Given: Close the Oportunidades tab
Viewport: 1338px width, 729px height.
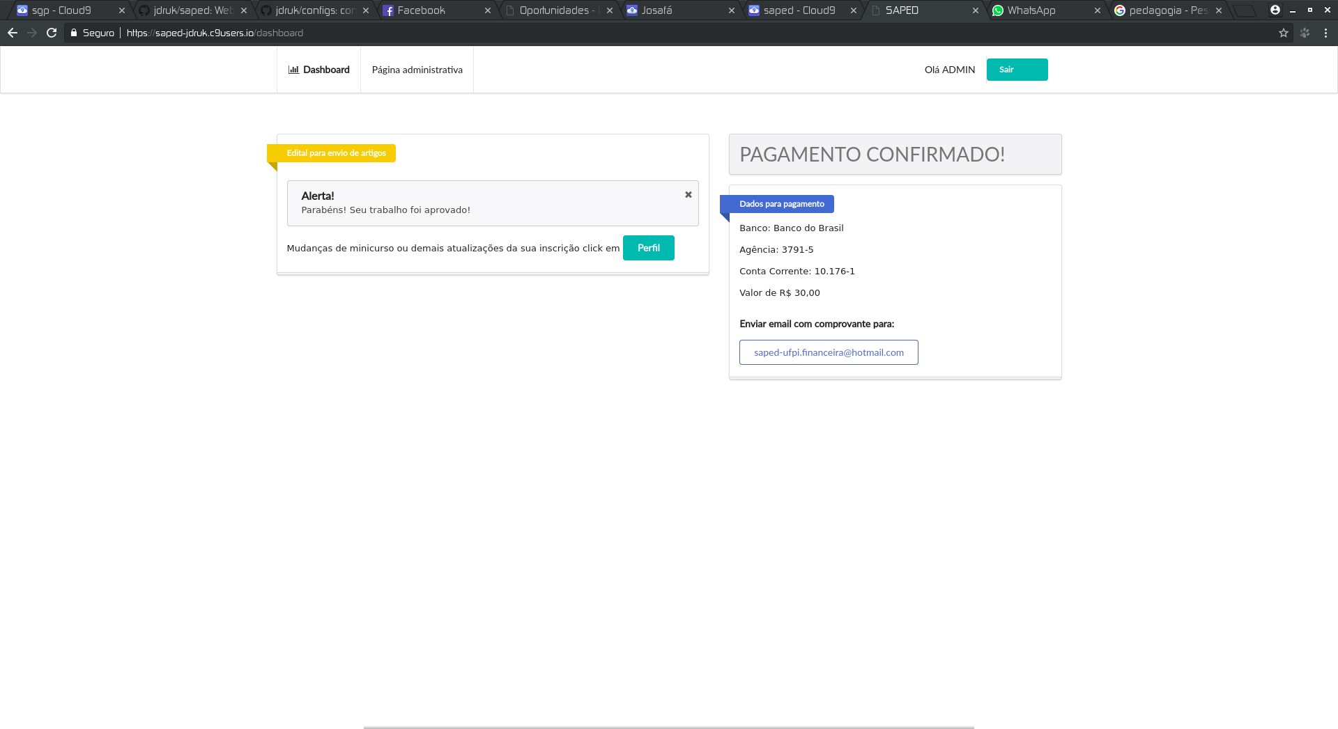Looking at the screenshot, I should click(610, 10).
